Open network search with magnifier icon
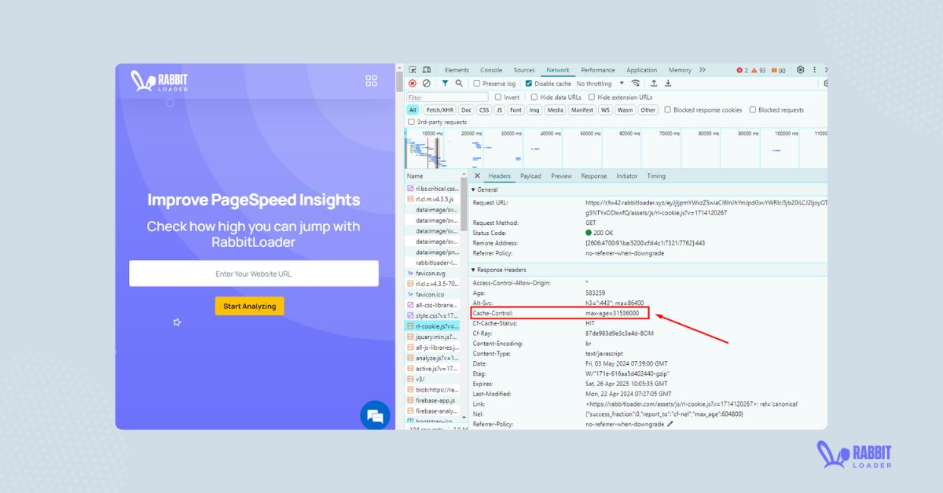 click(459, 83)
